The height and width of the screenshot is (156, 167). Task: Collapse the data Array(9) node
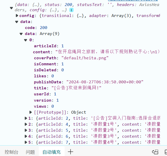pos(21,34)
